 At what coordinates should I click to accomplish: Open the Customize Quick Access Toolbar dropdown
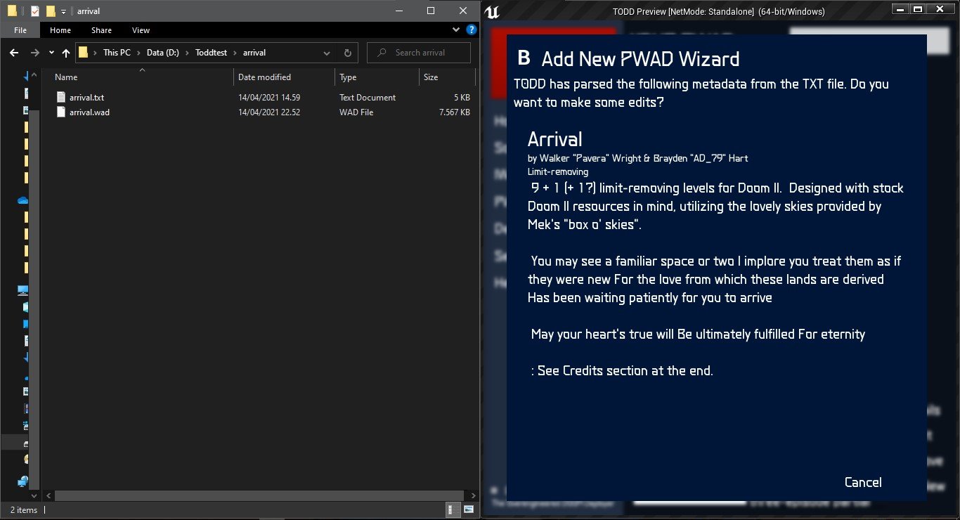pos(63,11)
